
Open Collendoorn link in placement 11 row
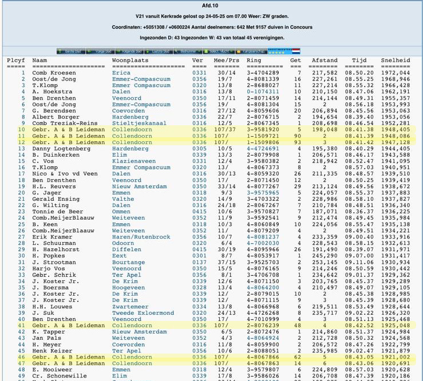point(132,136)
